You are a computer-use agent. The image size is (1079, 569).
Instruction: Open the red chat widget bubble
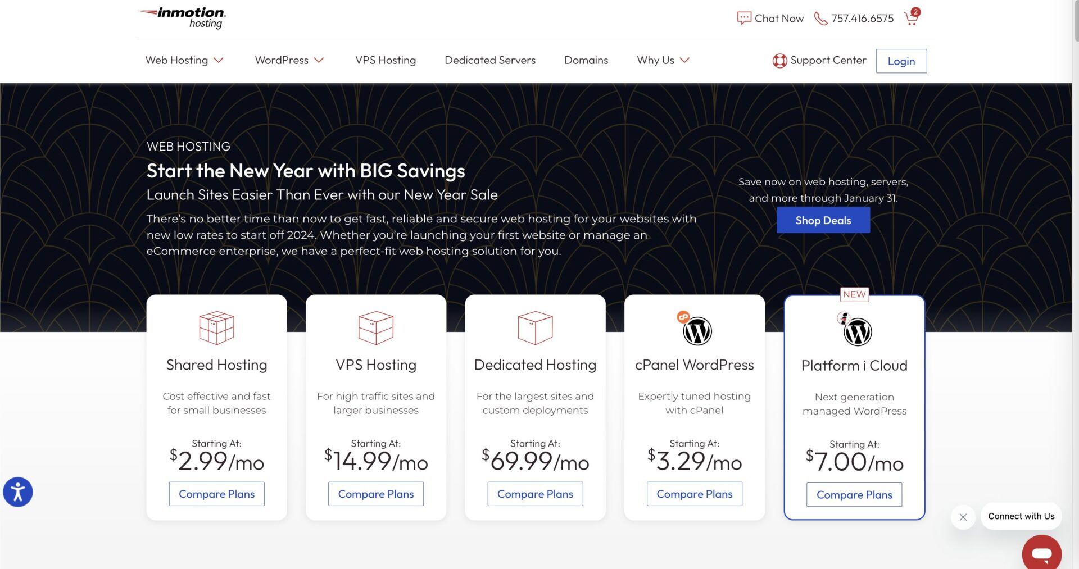click(1041, 553)
